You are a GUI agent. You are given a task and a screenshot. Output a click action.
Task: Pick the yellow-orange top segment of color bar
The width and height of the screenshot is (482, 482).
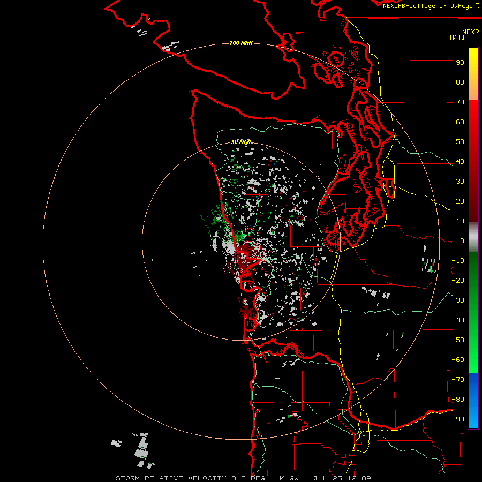click(473, 74)
